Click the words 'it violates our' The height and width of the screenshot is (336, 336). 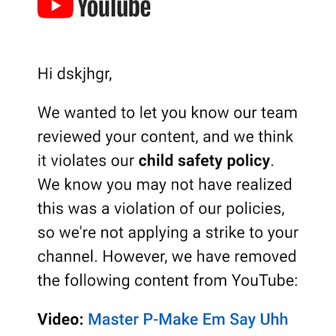pos(86,161)
